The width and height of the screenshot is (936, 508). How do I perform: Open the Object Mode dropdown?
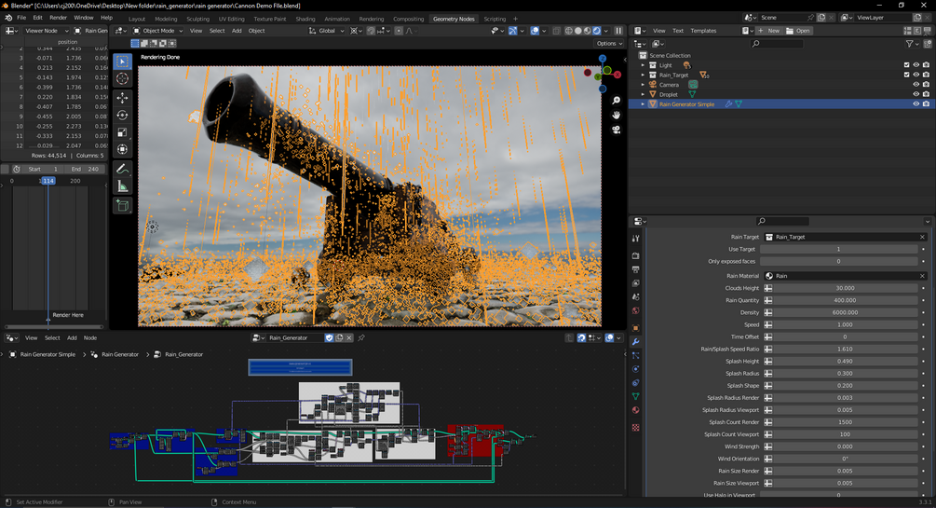tap(159, 31)
